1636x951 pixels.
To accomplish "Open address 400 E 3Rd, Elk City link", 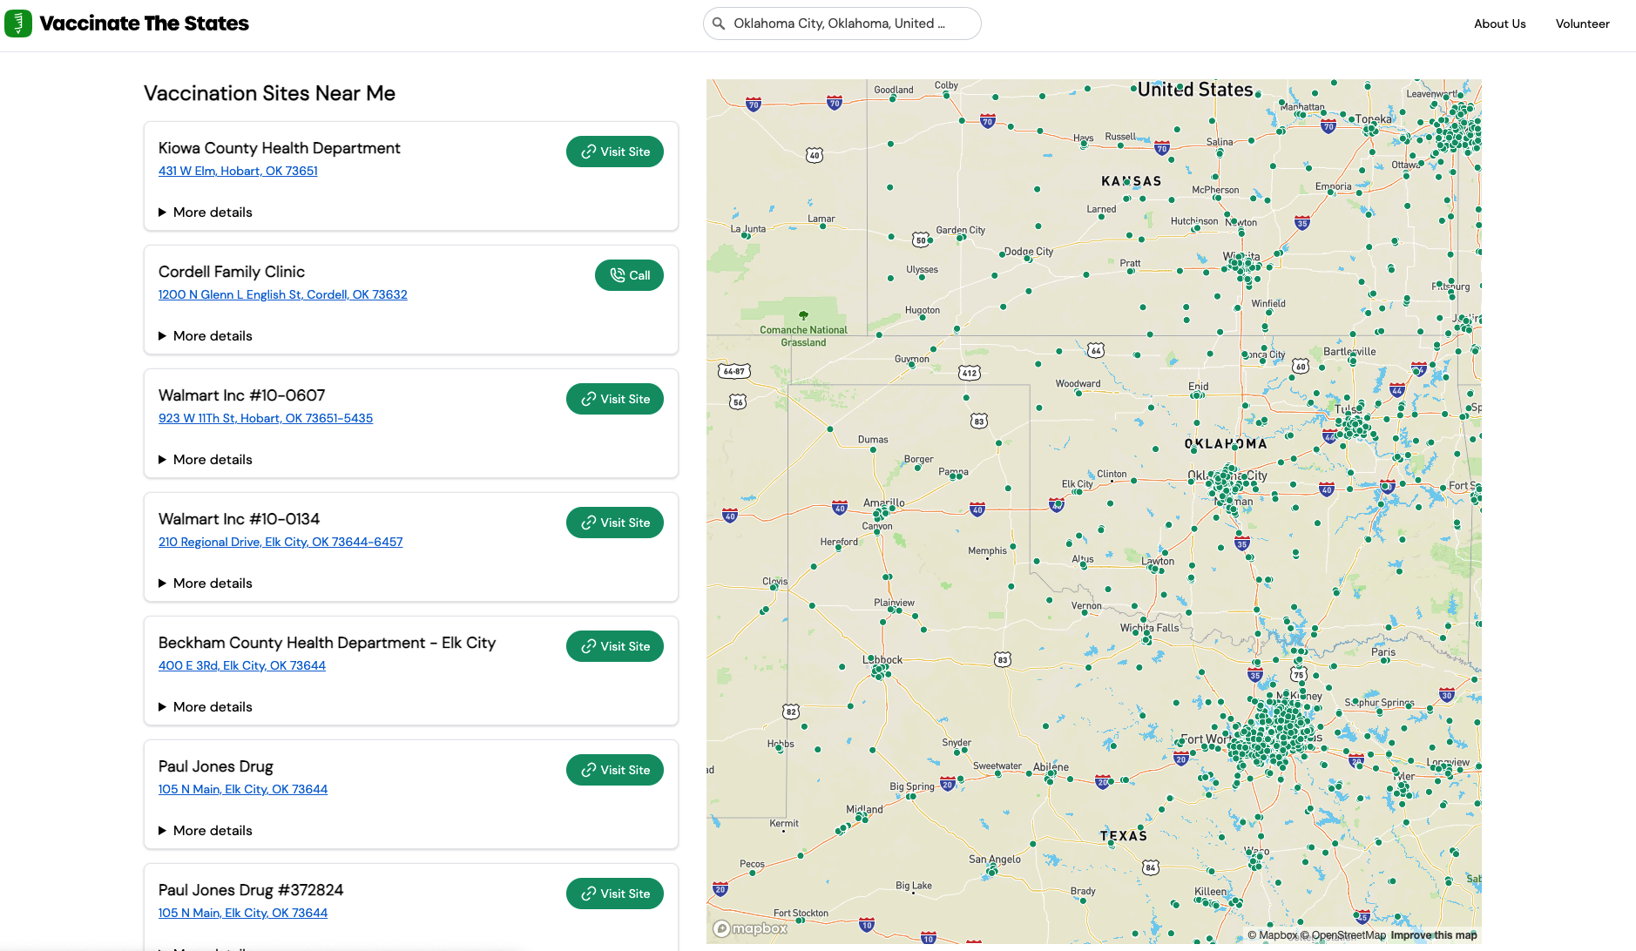I will [x=242, y=665].
